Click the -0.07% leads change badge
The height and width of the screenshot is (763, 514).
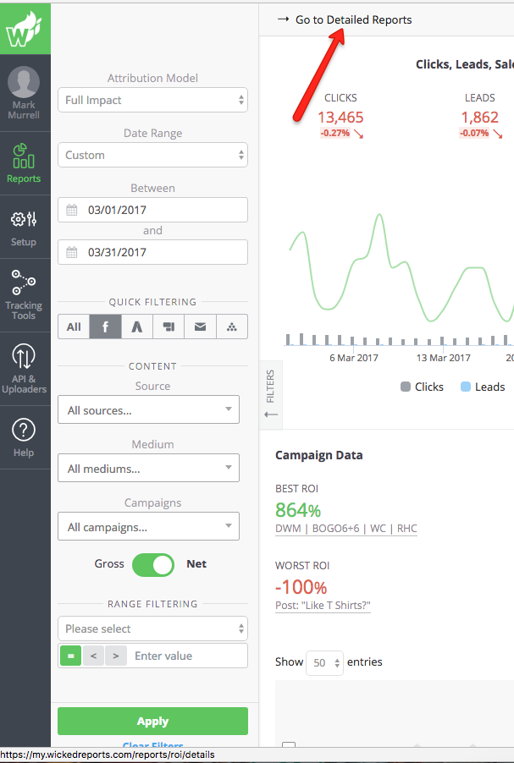point(474,133)
